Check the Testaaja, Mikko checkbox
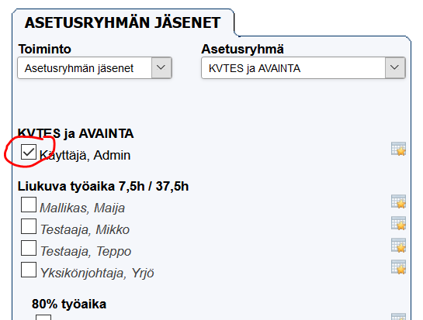Viewport: 423px width, 320px height. click(x=29, y=226)
